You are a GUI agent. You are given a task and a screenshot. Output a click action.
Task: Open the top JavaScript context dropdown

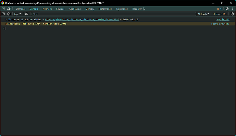[17, 14]
